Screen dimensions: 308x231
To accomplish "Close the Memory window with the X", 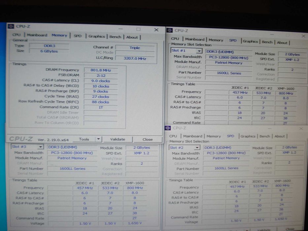I will 156,30.
